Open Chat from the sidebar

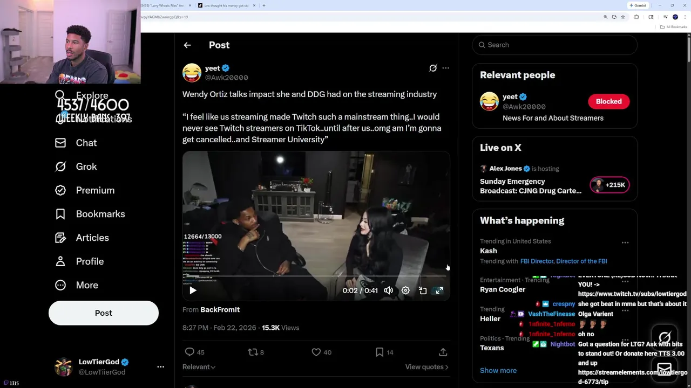76,143
